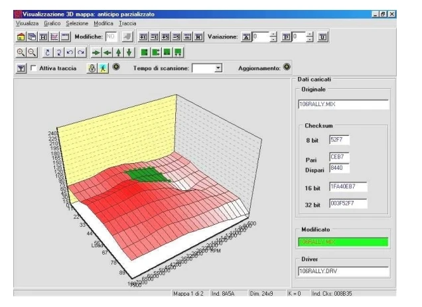The image size is (422, 307).
Task: Click the second rotation arrow icon
Action: (58, 52)
